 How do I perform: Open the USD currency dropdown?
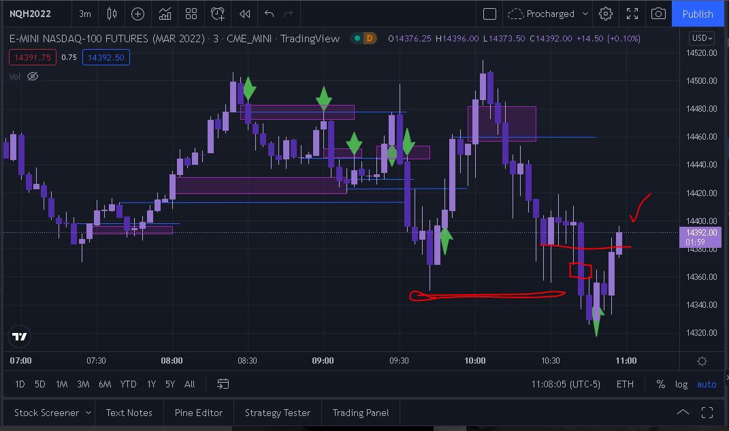[702, 38]
